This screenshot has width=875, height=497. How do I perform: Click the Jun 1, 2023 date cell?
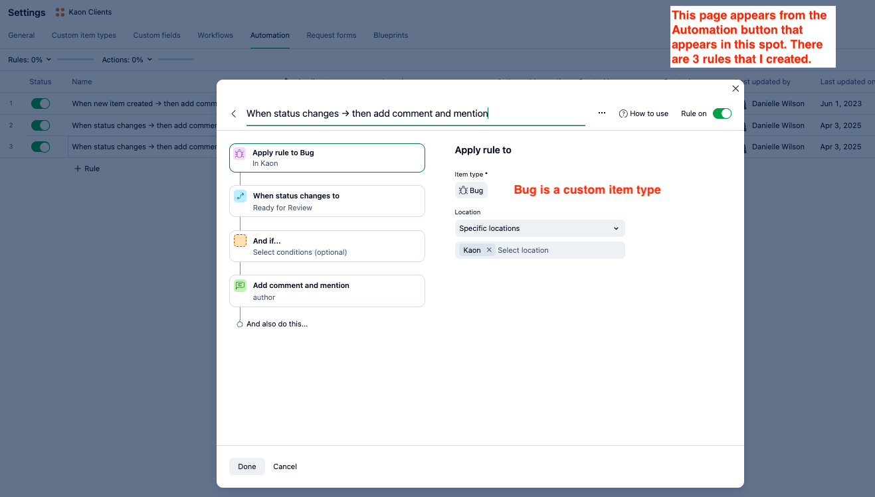coord(841,104)
